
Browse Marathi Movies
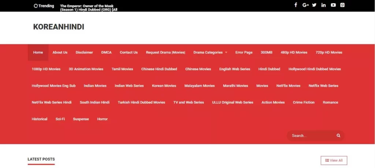[235, 86]
